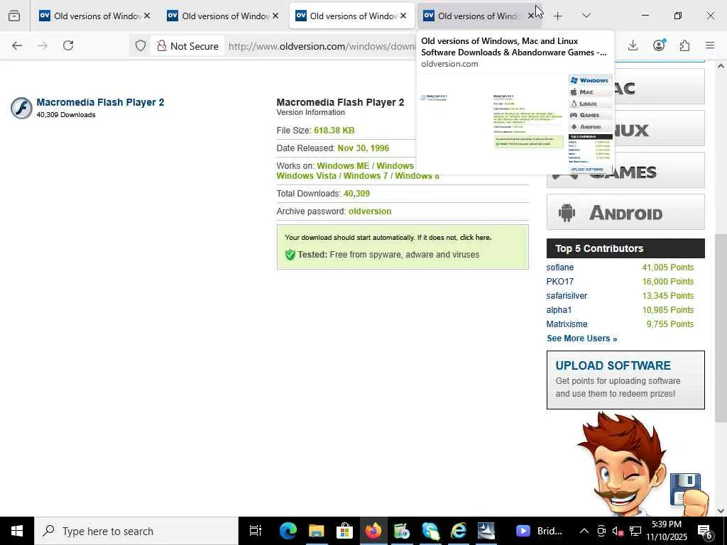
Task: Open contributor safarisilver profile
Action: pyautogui.click(x=567, y=296)
